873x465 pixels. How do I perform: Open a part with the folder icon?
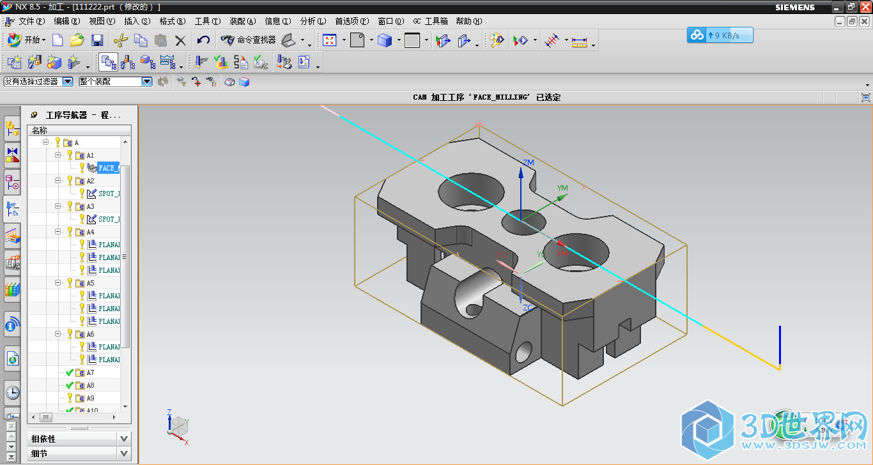pos(77,40)
